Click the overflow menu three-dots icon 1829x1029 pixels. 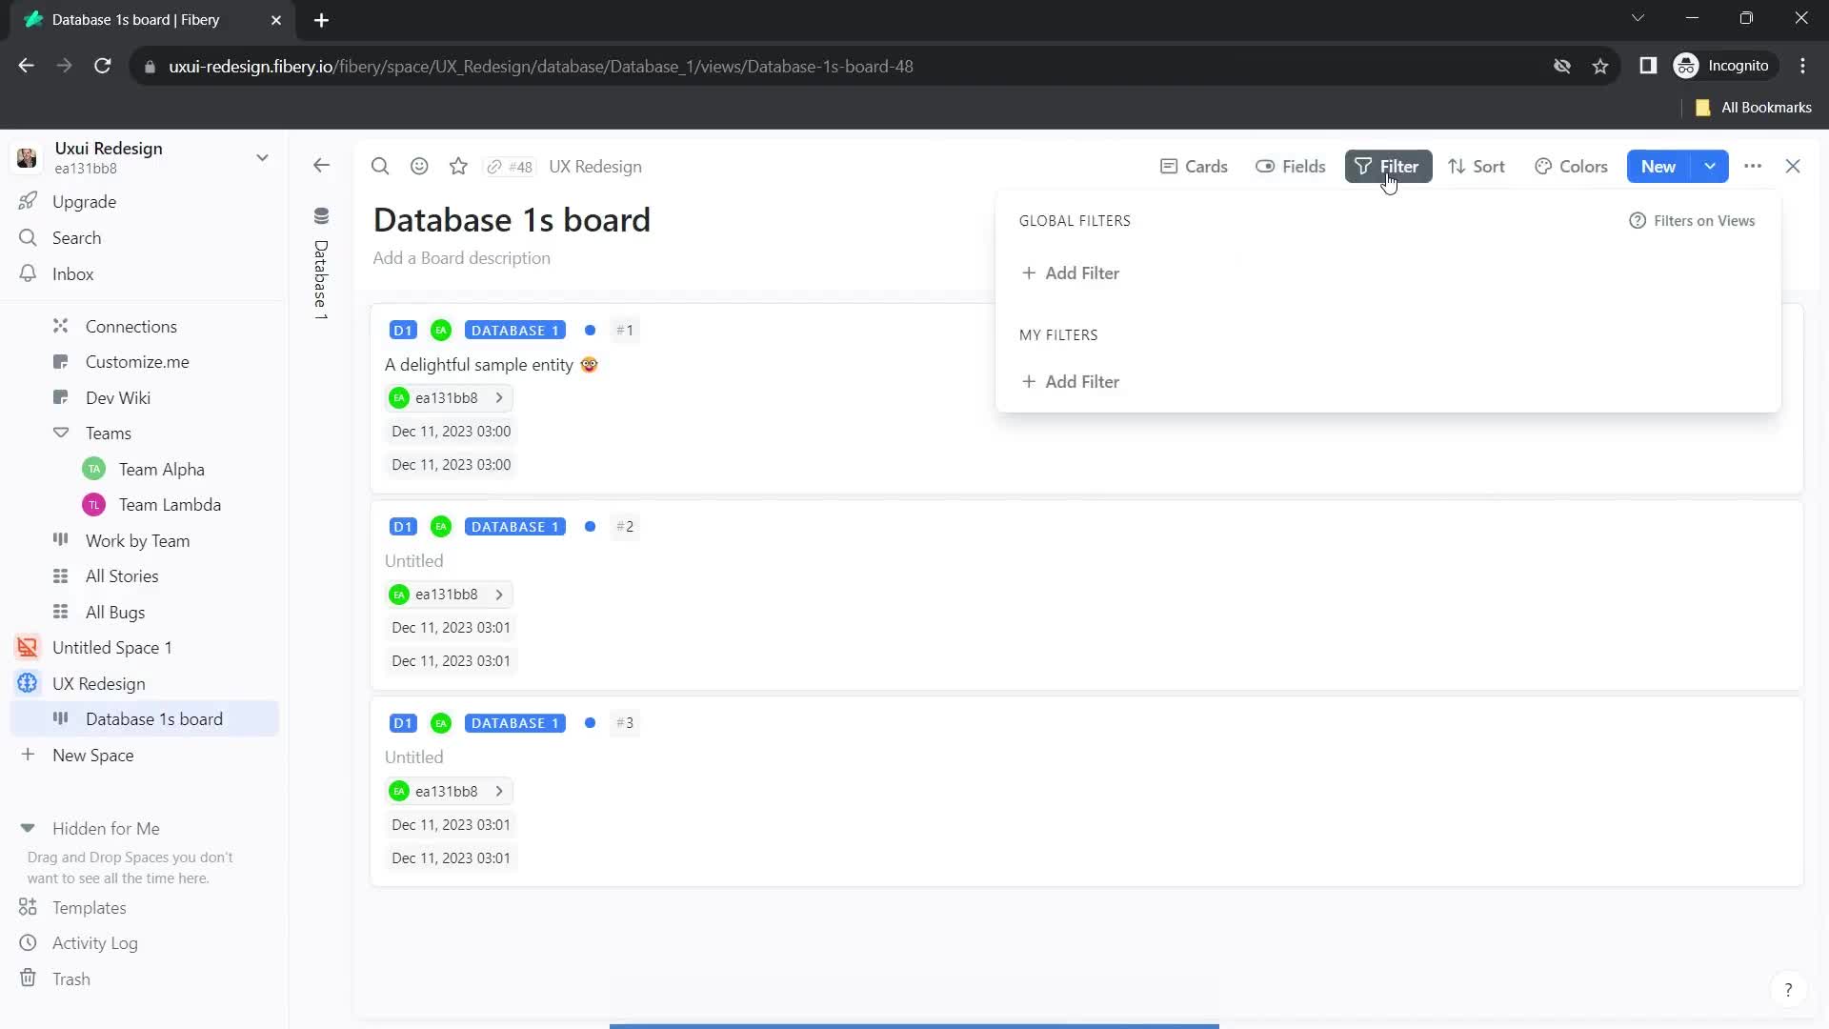[1753, 166]
